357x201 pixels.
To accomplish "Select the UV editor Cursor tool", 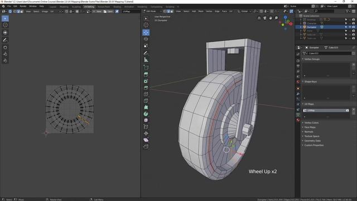I will [5, 25].
